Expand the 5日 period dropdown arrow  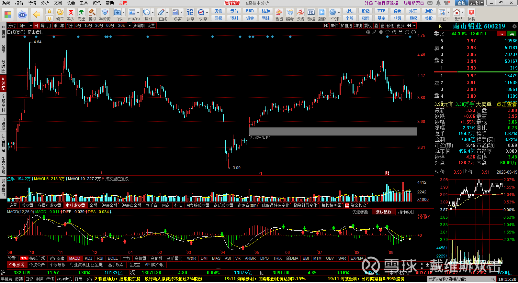click(x=31, y=26)
